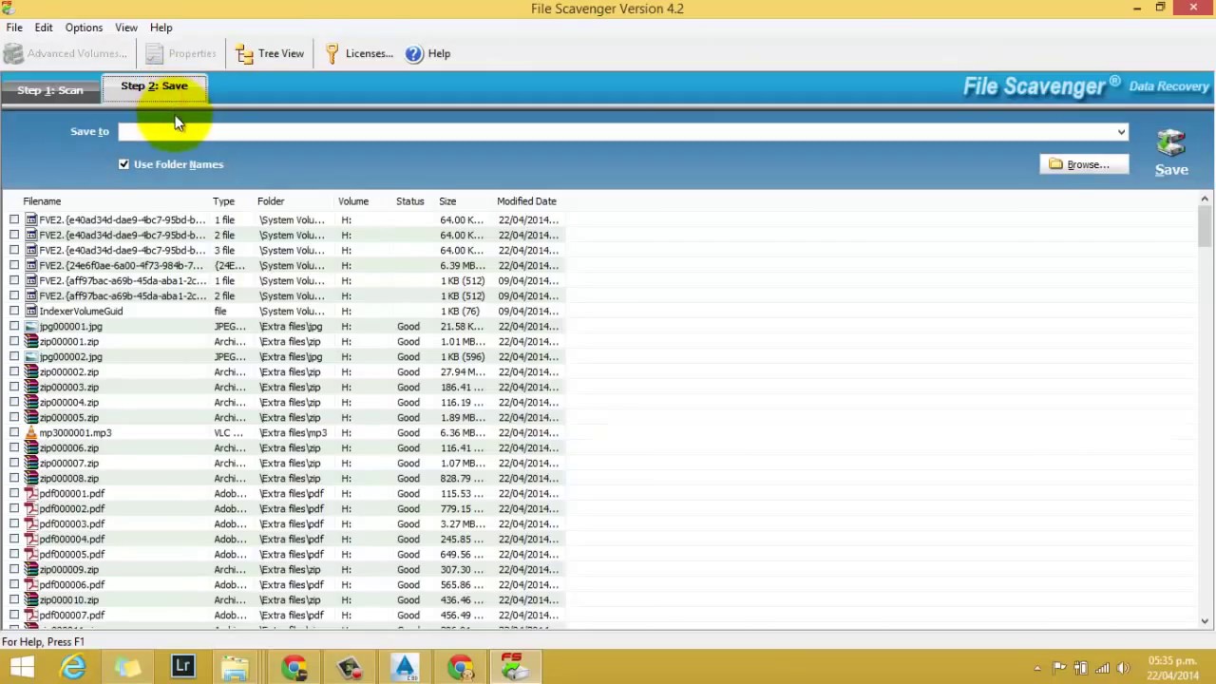Screen dimensions: 1216x684
Task: Open Lightroom from taskbar
Action: [183, 667]
